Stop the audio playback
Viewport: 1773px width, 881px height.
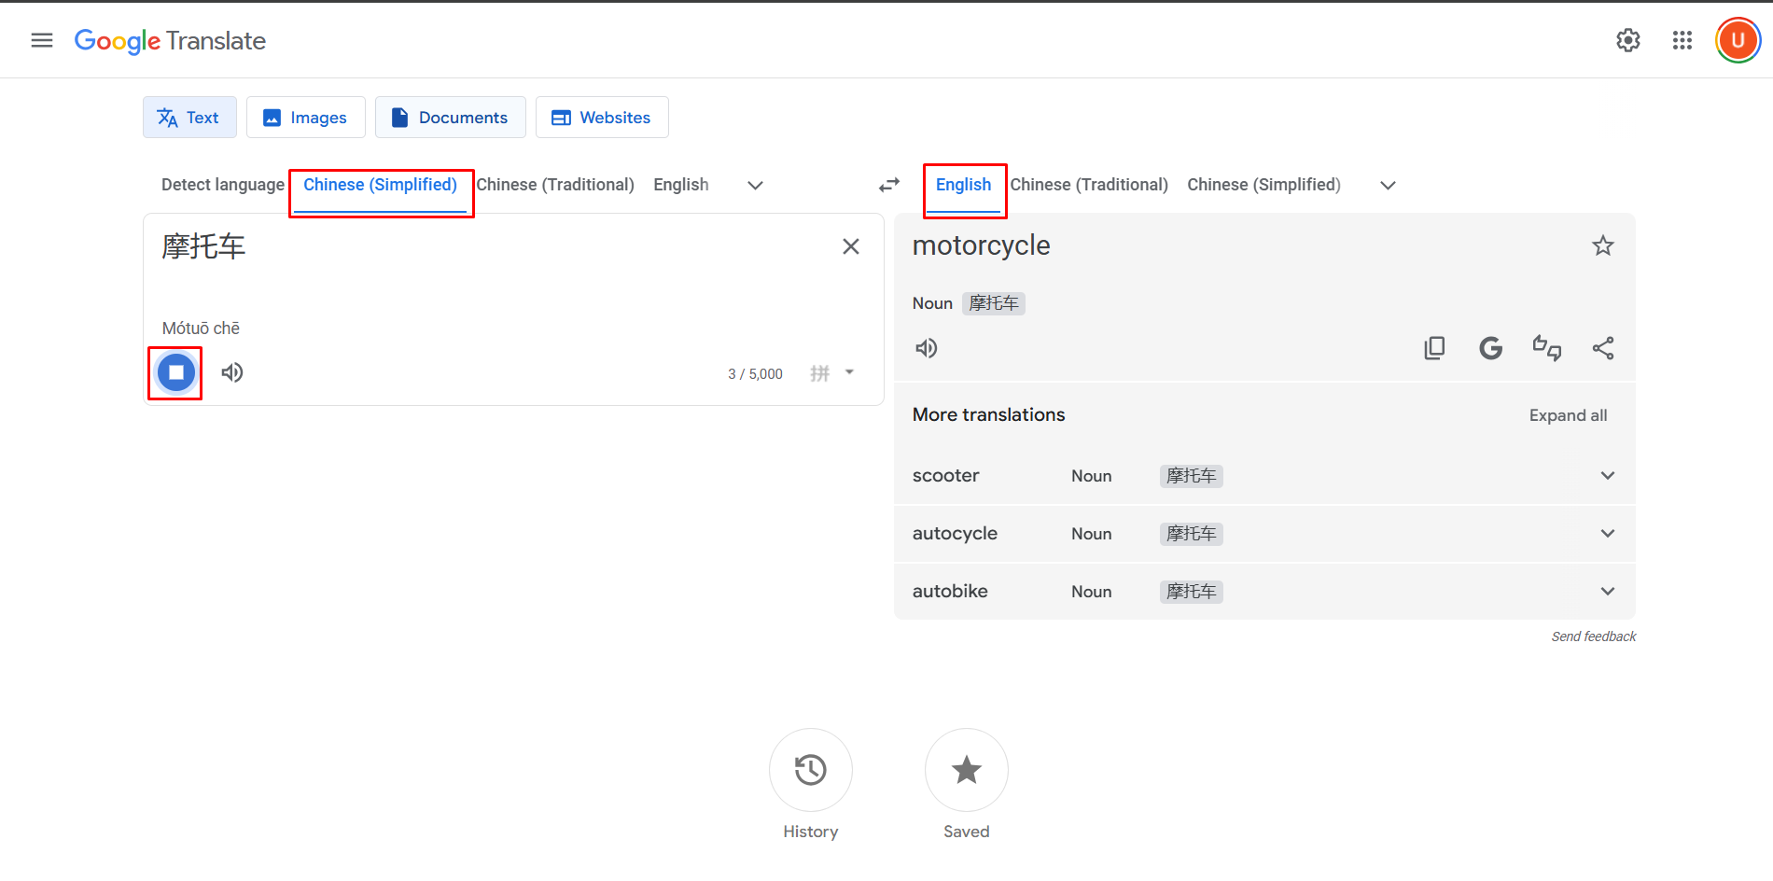click(175, 372)
